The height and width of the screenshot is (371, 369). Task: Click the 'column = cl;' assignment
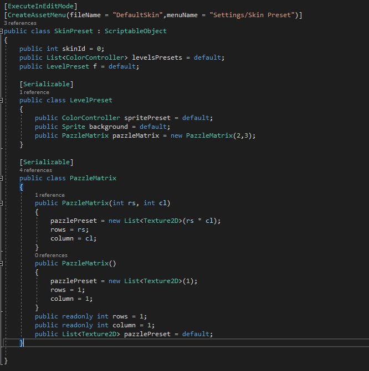click(x=74, y=238)
